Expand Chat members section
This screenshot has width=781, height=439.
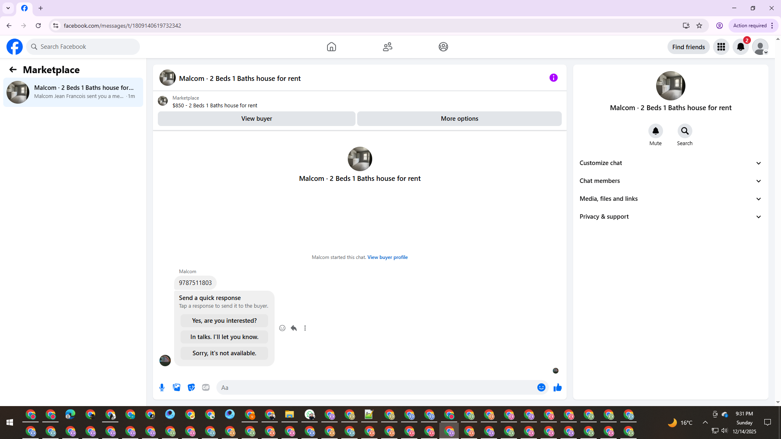pos(670,181)
